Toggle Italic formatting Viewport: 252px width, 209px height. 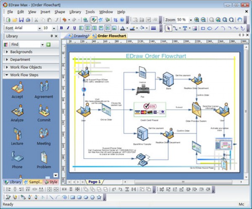coord(68,28)
